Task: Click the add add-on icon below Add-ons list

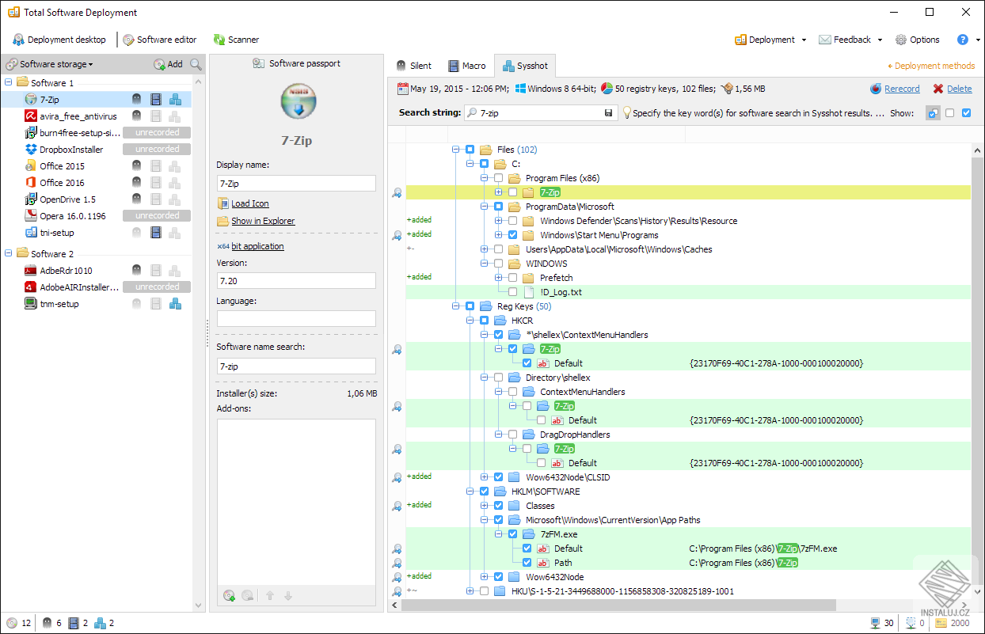Action: tap(230, 595)
